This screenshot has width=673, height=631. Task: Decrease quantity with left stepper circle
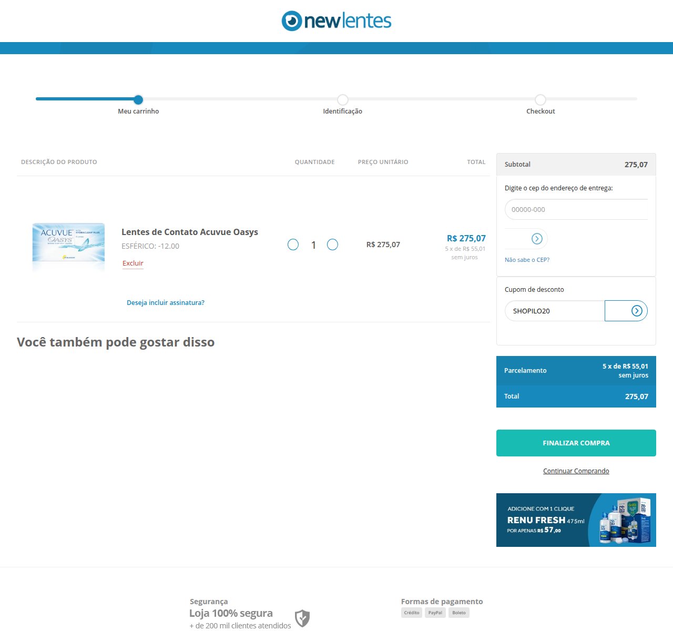pos(293,245)
